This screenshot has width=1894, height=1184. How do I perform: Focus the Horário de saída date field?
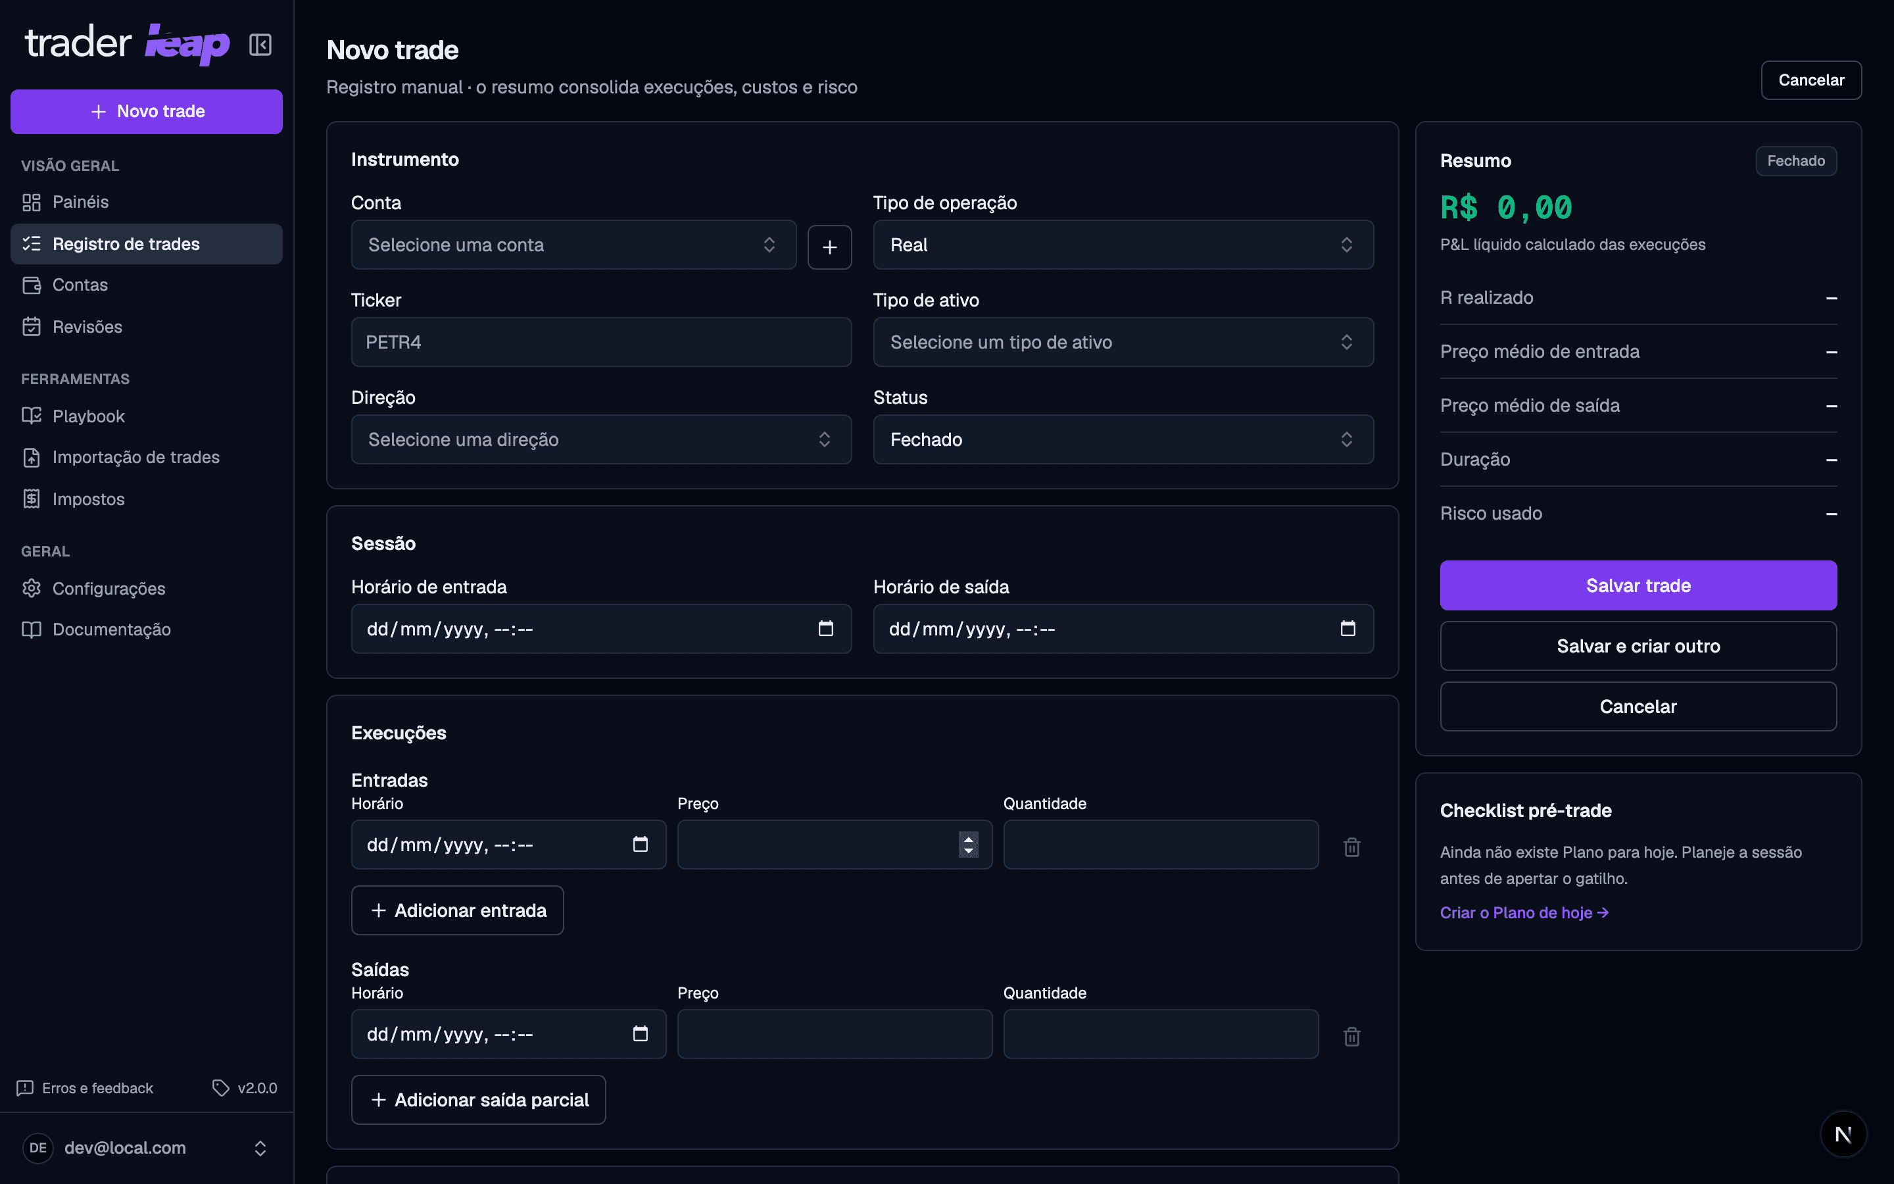pos(1123,629)
